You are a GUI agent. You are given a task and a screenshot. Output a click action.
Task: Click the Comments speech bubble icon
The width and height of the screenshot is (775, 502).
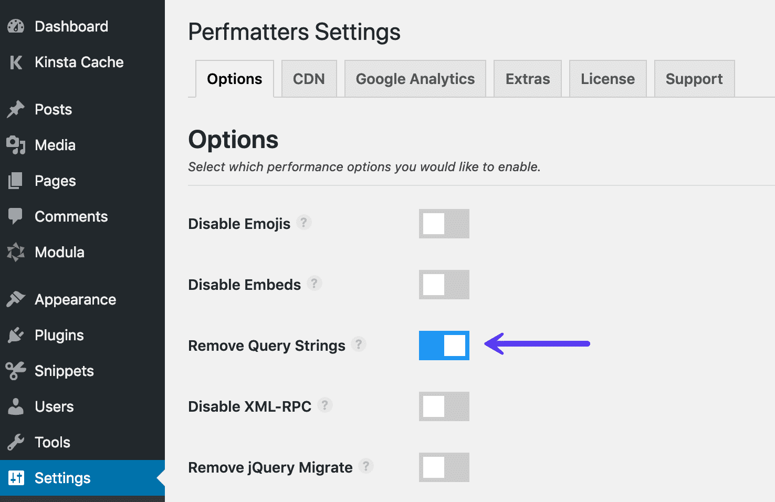[16, 216]
